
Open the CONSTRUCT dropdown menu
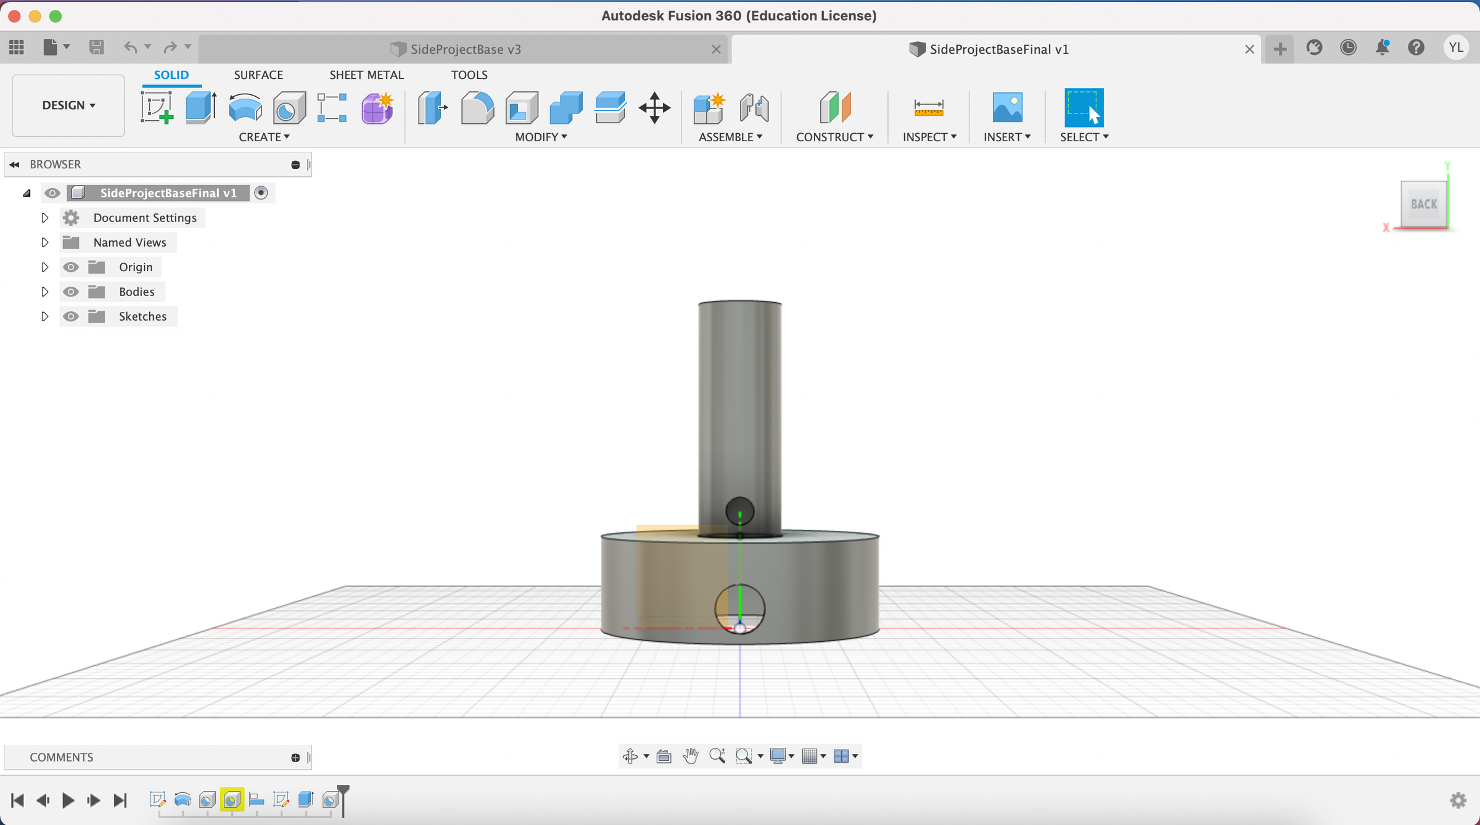pyautogui.click(x=834, y=137)
